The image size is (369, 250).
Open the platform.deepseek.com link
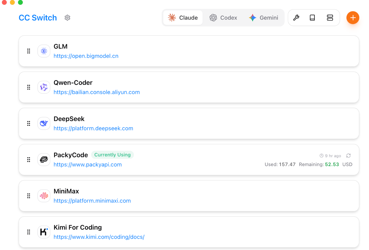93,128
